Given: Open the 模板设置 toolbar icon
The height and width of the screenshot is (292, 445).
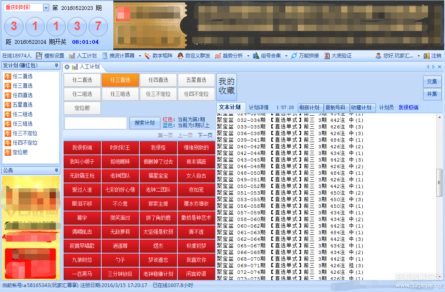Looking at the screenshot, I should coord(39,56).
